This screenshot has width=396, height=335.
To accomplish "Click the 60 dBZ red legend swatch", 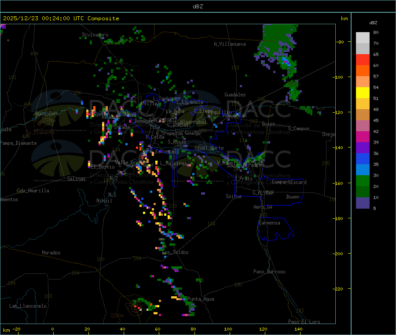I will 363,60.
